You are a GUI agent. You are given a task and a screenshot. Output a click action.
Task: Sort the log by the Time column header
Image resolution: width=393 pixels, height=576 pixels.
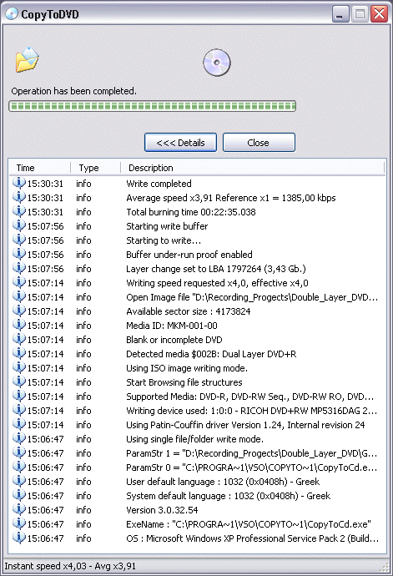pyautogui.click(x=40, y=168)
